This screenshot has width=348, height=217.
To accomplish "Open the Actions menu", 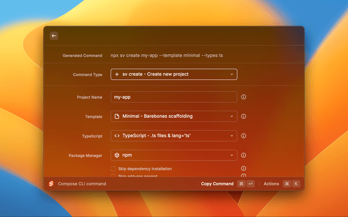I will point(271,184).
